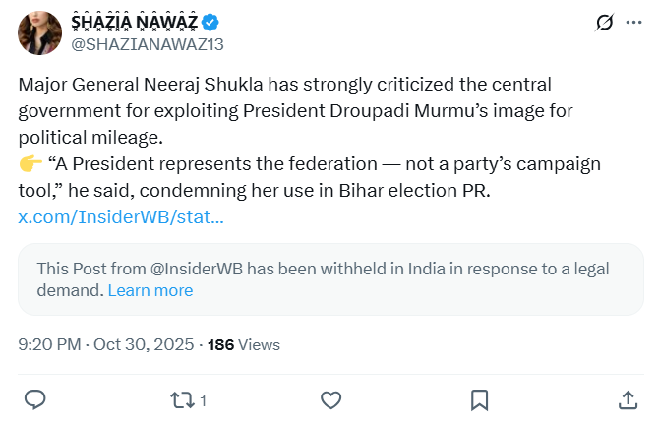Repost this tweet using the retweet icon
Screen dimensions: 659x425
[181, 399]
